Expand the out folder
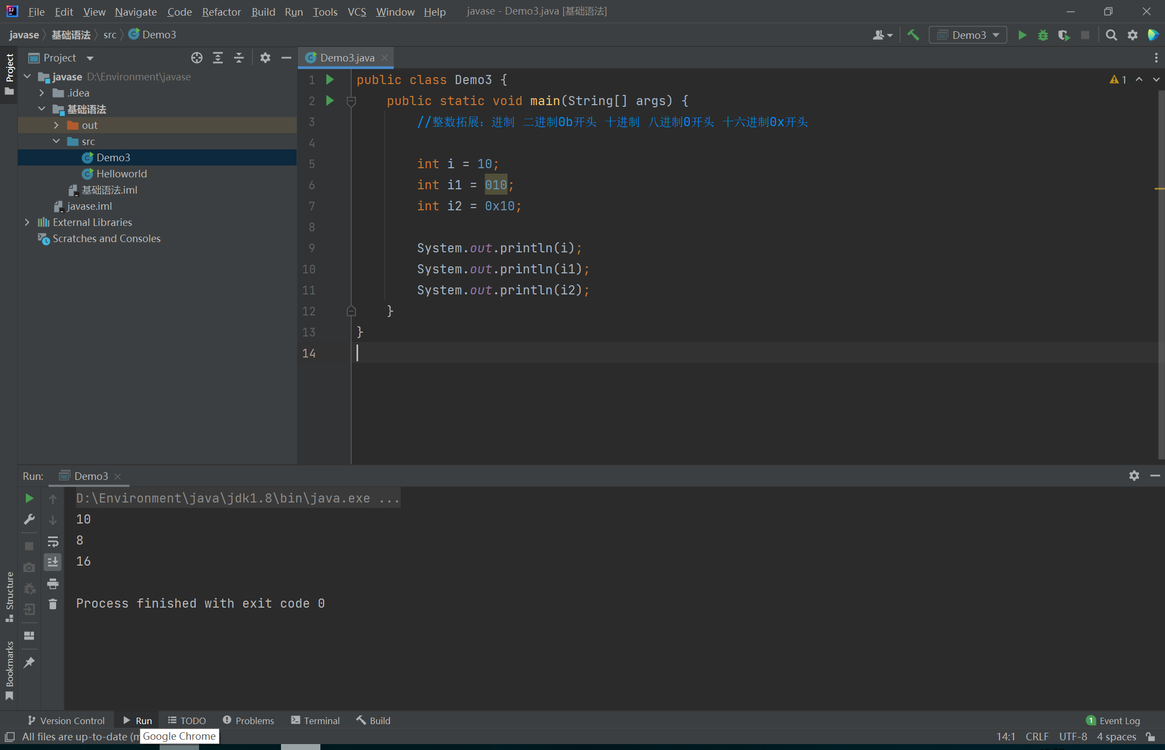 click(56, 125)
